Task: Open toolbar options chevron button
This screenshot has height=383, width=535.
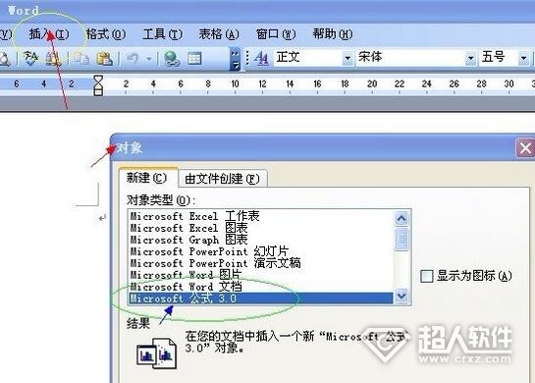Action: click(235, 59)
